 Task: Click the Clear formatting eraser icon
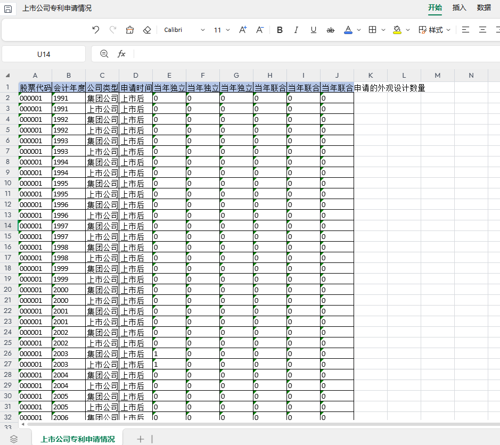tap(147, 30)
